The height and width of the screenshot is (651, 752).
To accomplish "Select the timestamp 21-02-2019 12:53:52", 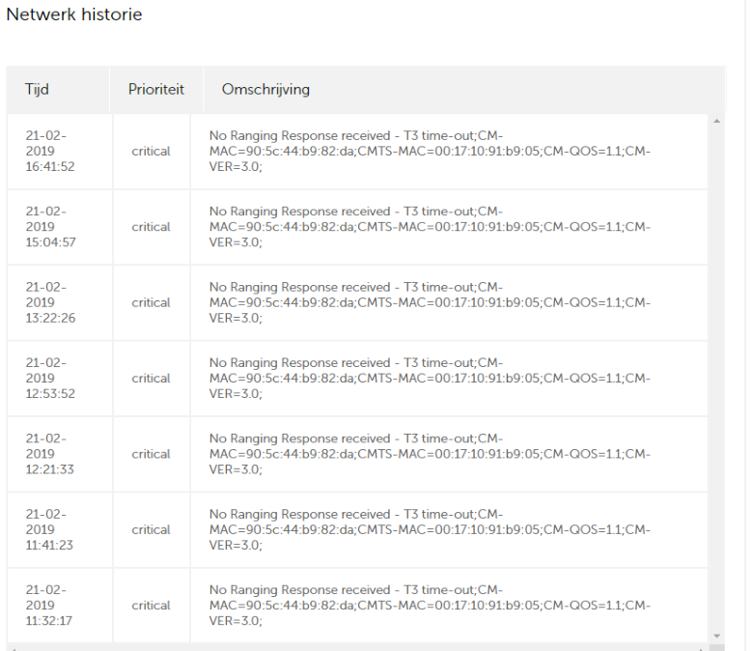I will [50, 378].
